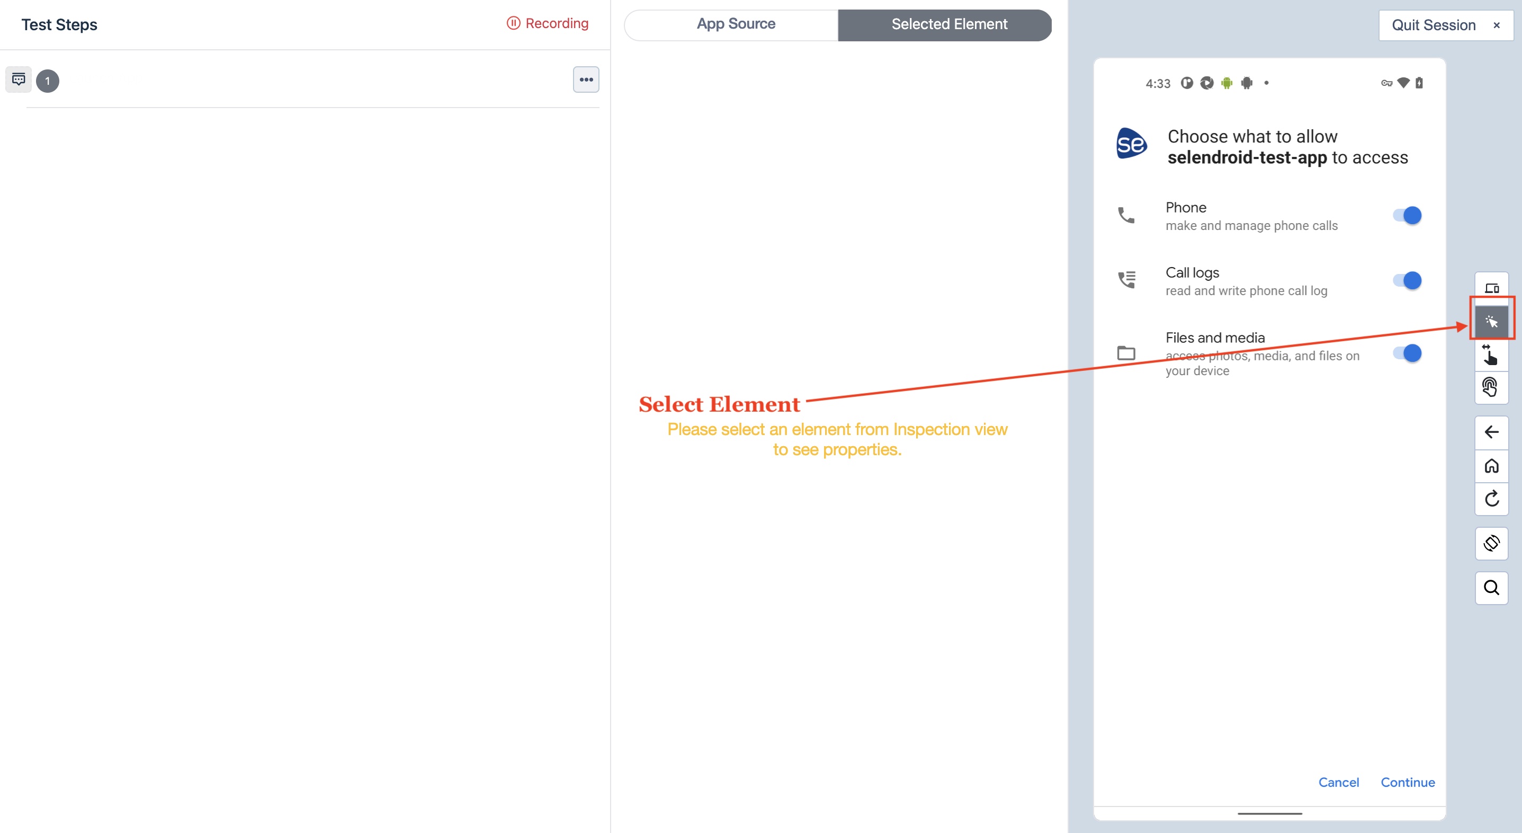Tap Cancel in the permission dialog

(x=1338, y=782)
